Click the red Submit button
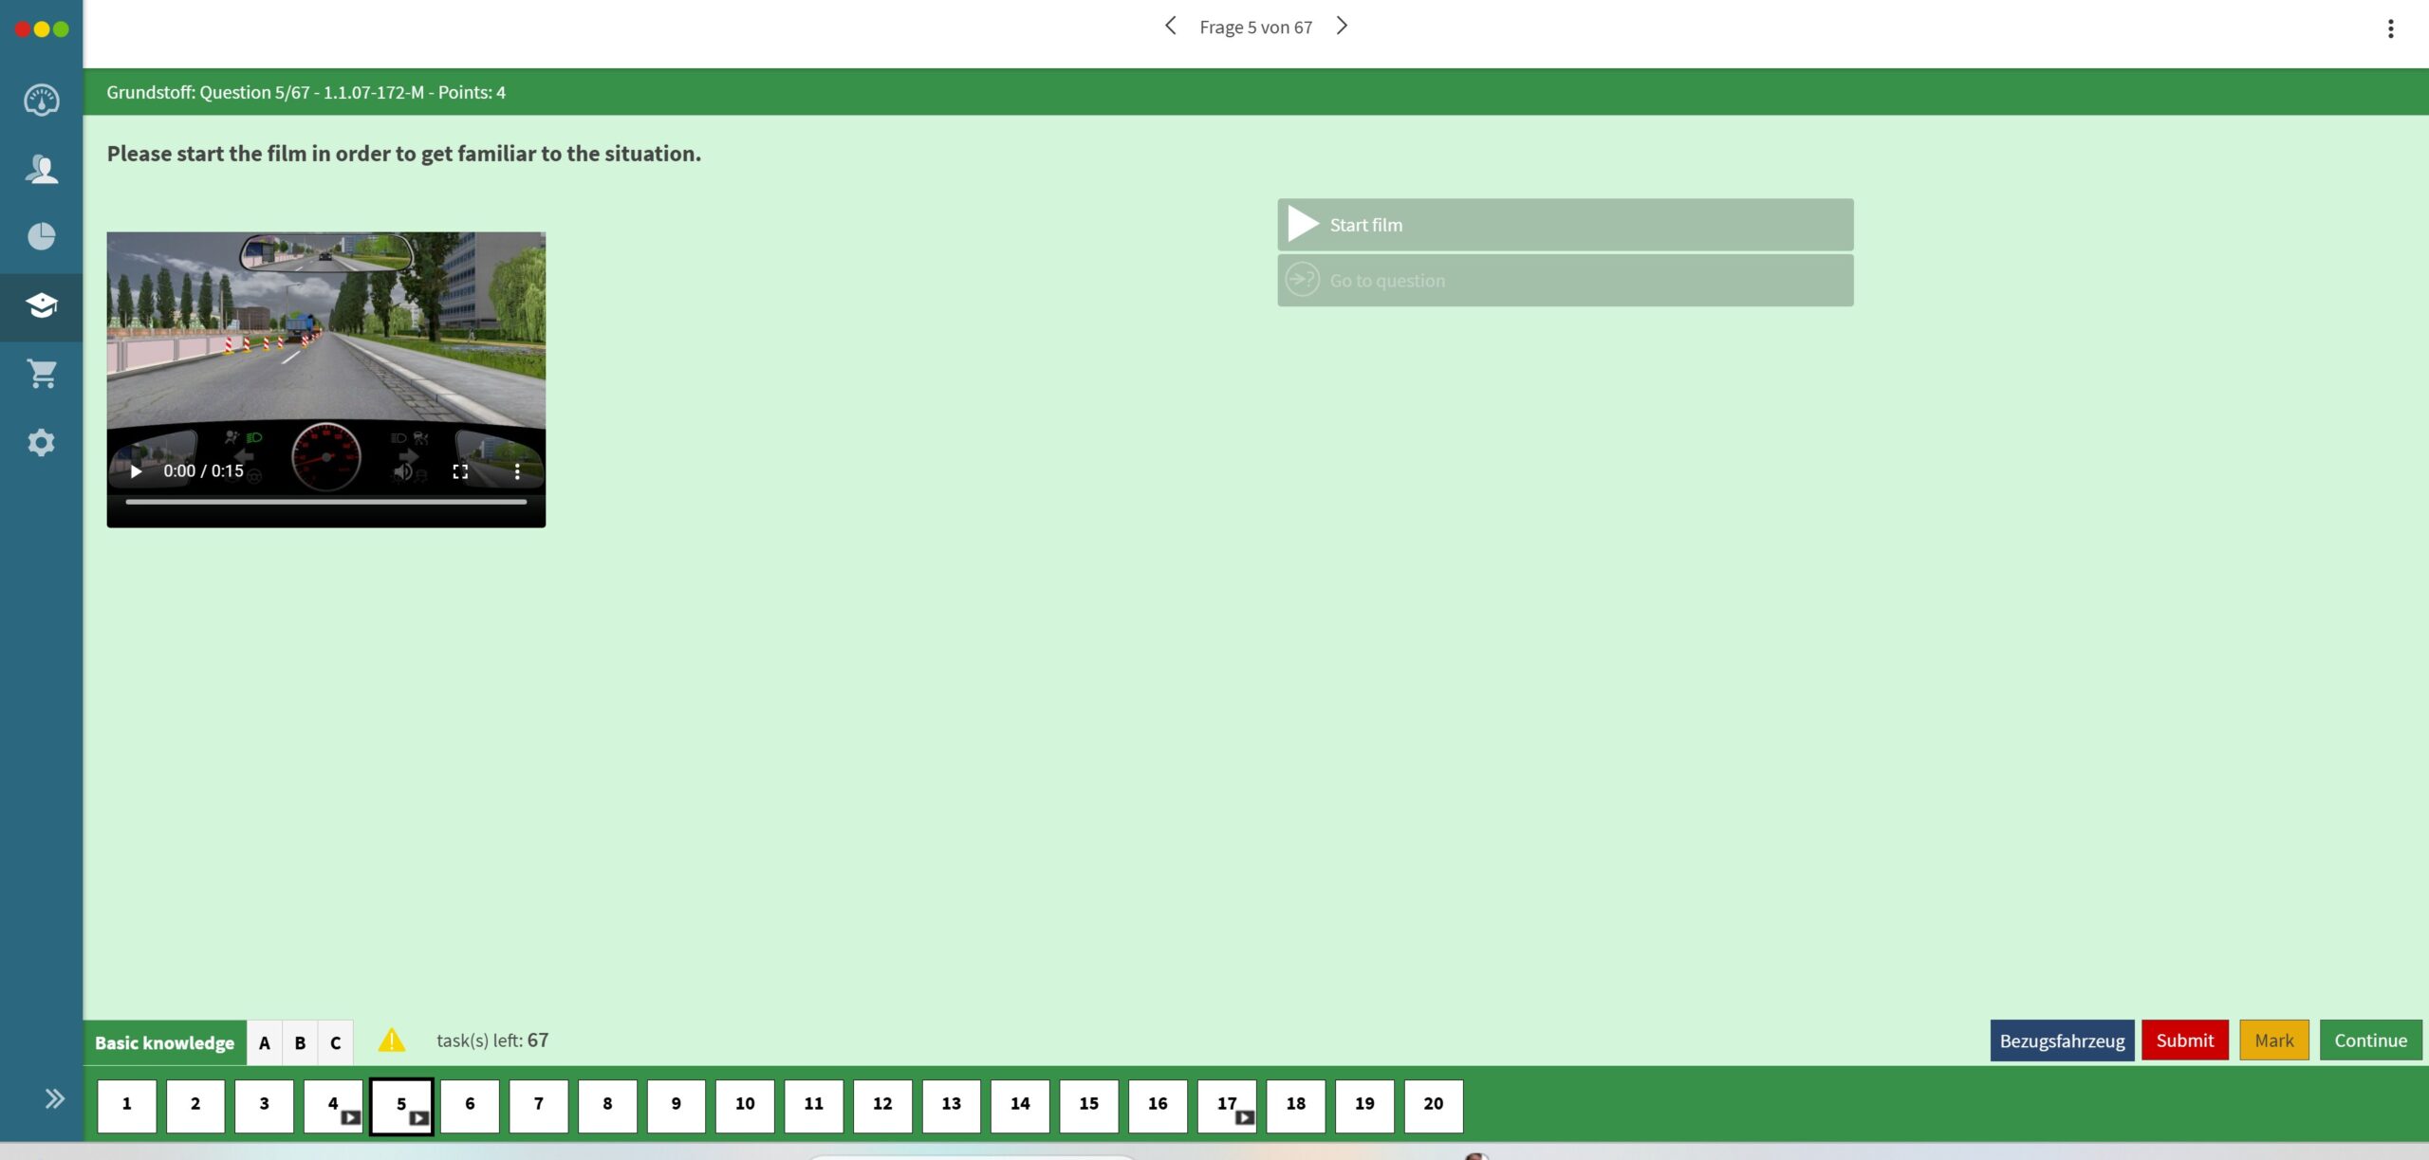 pos(2184,1040)
